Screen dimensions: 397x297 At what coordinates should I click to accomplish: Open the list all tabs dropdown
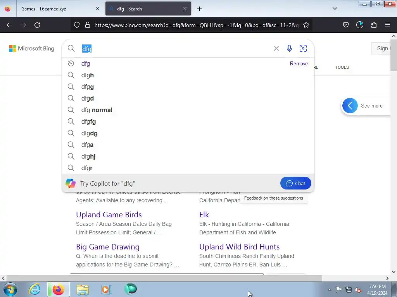[x=335, y=9]
